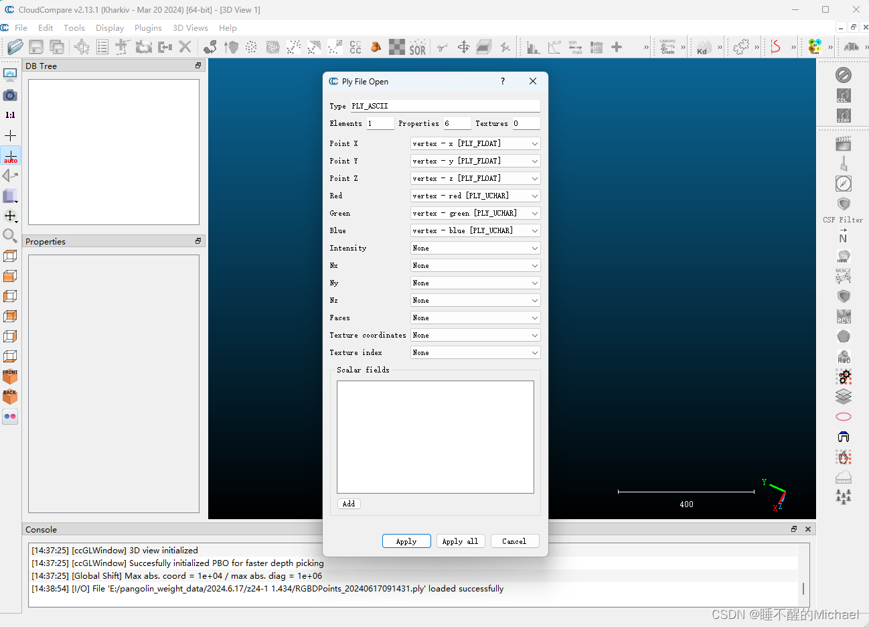Close the Console panel
This screenshot has height=627, width=869.
point(808,529)
